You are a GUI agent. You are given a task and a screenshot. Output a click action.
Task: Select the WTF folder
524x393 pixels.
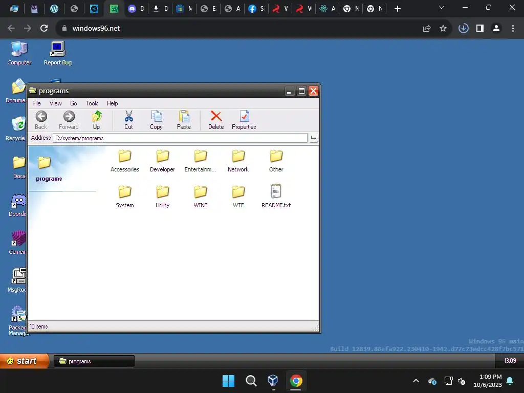(238, 196)
